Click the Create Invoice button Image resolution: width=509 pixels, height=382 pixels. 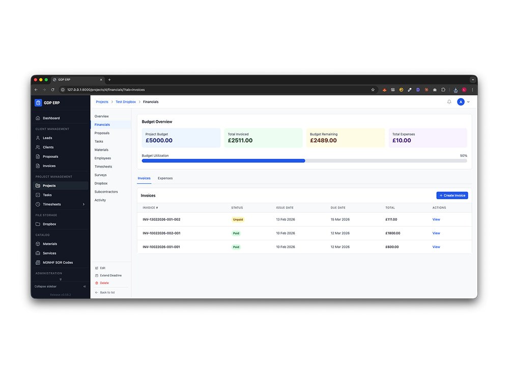tap(452, 196)
